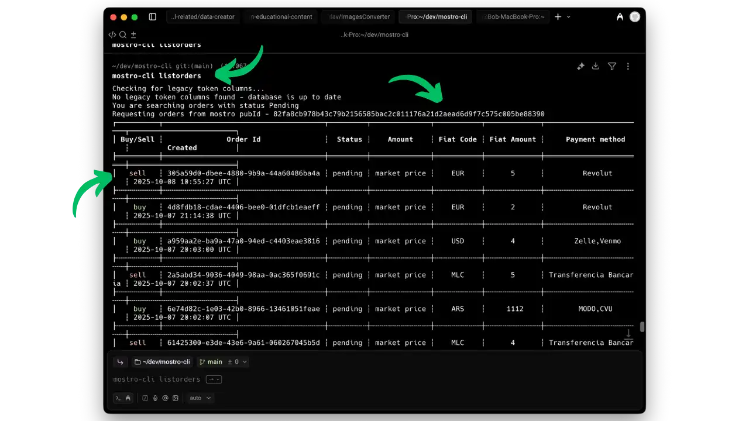Expand the auto model dropdown
Viewport: 749px width, 421px height.
(x=200, y=398)
